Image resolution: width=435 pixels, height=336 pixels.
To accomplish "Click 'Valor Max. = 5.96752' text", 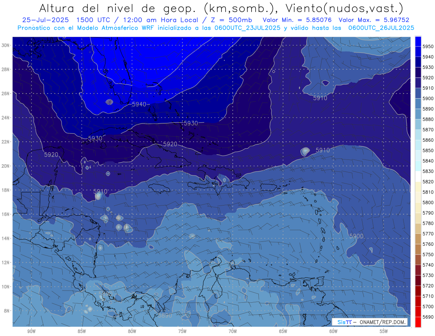I will click(x=374, y=20).
